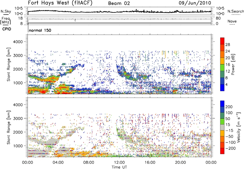Click the 'Velocity [m s-1]' colorbar label
Viewport: 244px width, 169px height.
click(x=239, y=127)
